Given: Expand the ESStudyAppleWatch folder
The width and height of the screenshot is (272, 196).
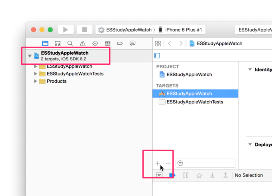Looking at the screenshot, I should [x=36, y=66].
